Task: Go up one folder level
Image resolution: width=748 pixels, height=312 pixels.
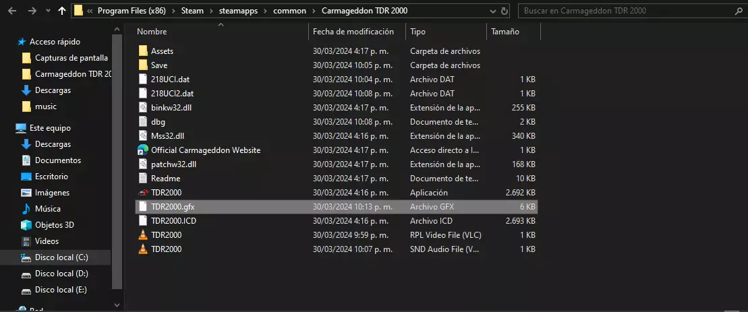Action: pyautogui.click(x=61, y=11)
